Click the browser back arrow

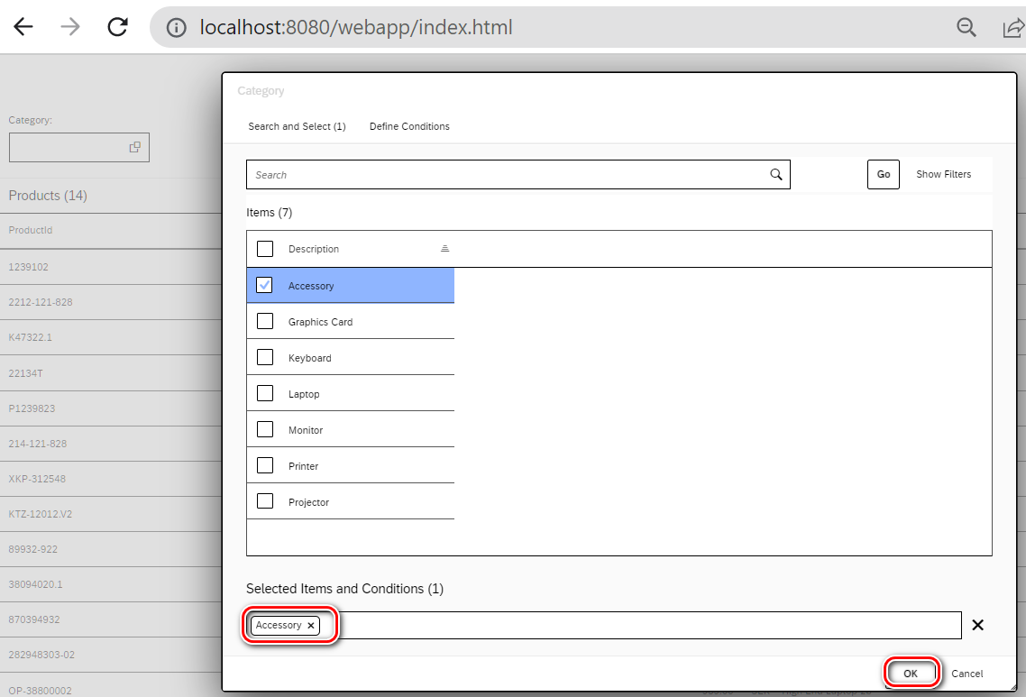[x=23, y=26]
